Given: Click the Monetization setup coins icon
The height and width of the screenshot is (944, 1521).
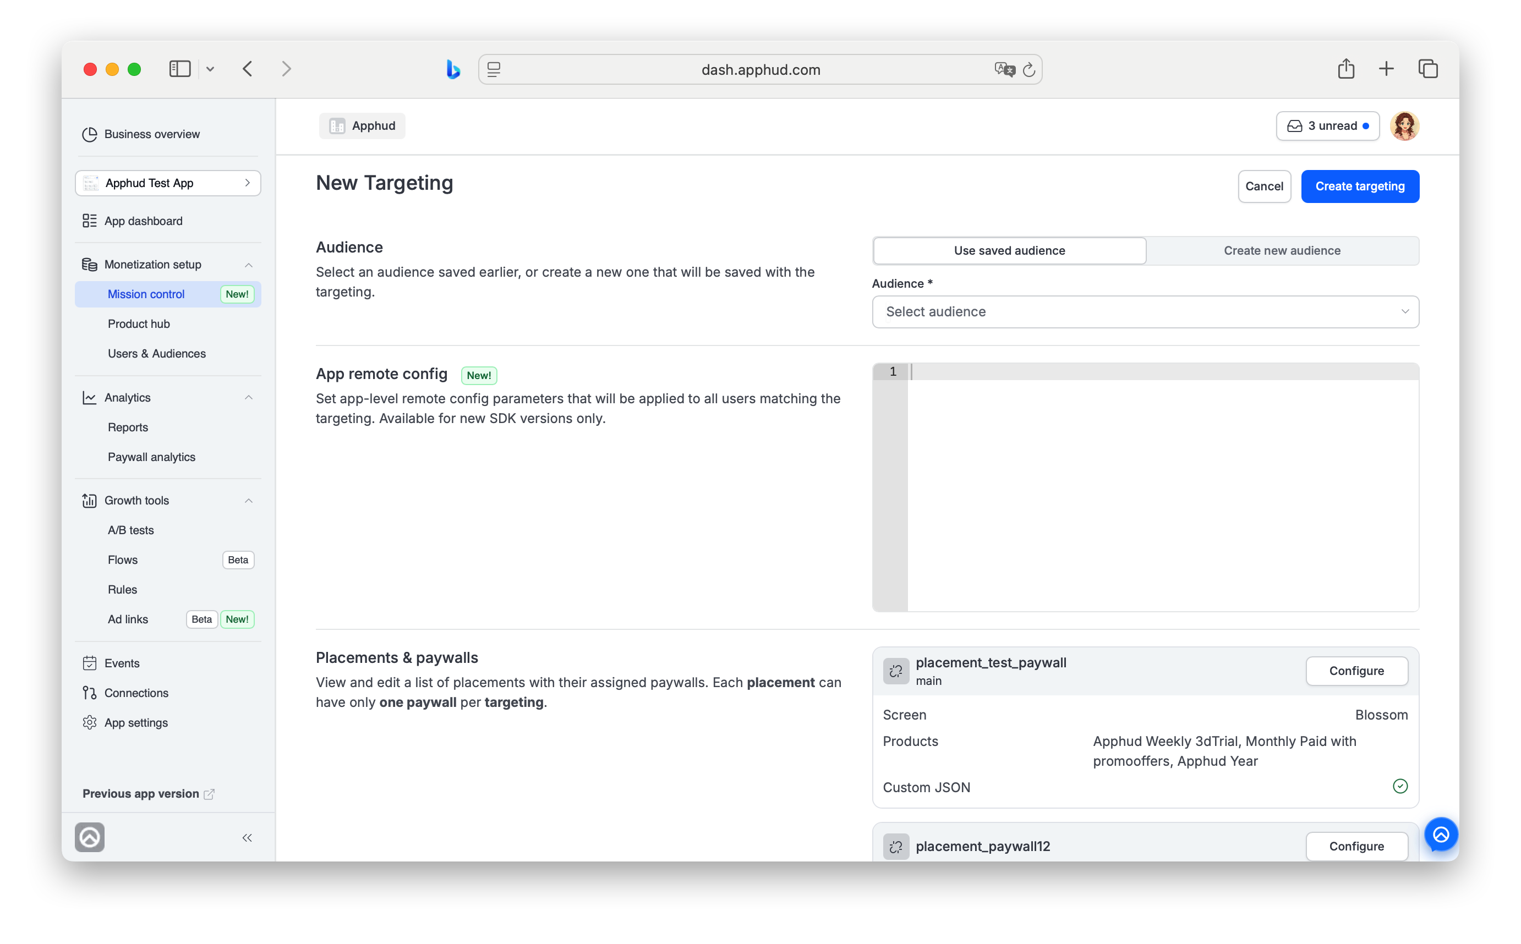Looking at the screenshot, I should pos(90,265).
